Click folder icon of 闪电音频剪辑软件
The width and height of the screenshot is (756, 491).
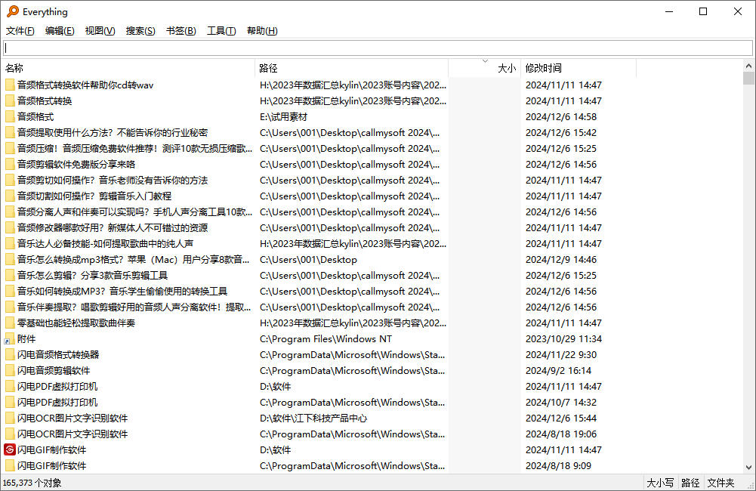coord(10,371)
